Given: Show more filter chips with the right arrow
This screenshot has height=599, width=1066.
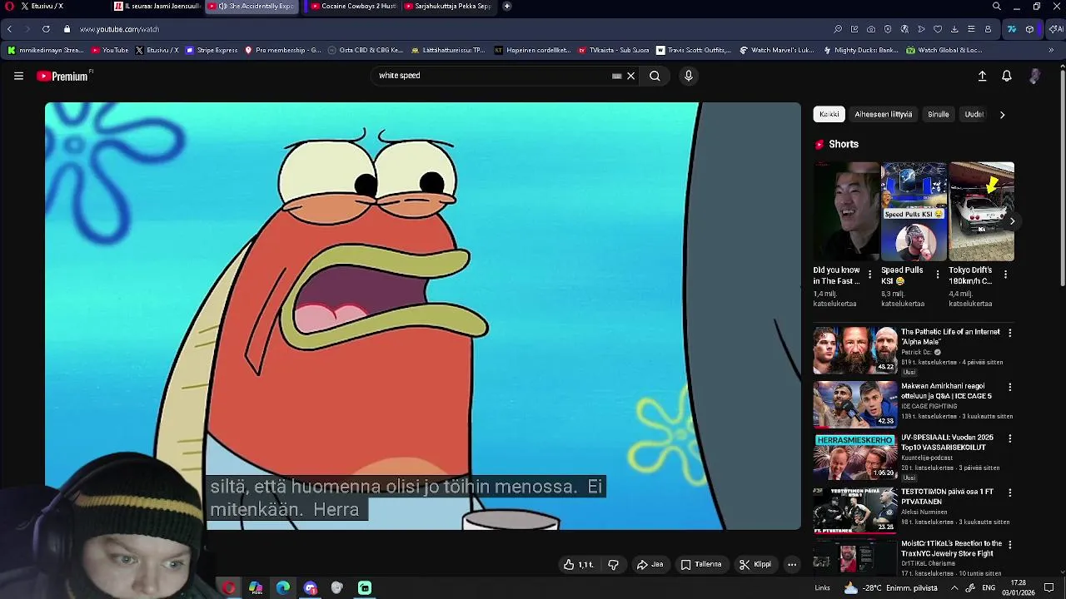Looking at the screenshot, I should click(x=1002, y=114).
